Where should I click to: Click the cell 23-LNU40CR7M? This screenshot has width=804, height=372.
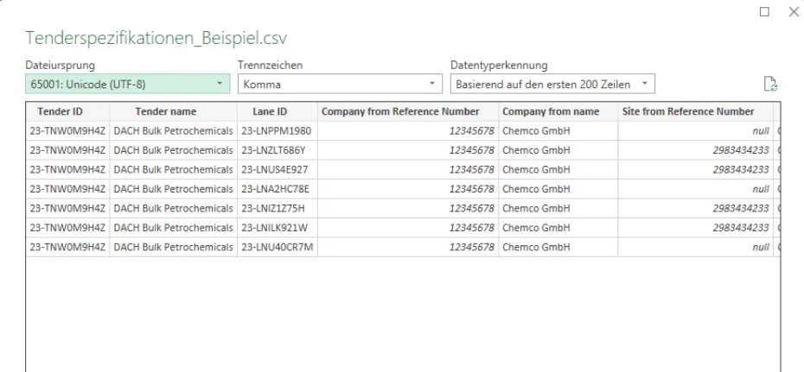coord(278,247)
